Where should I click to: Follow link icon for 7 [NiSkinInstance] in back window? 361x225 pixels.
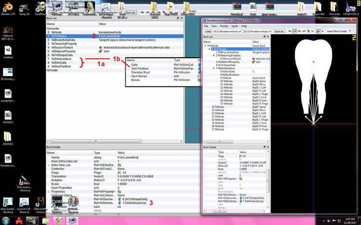[x=119, y=203]
